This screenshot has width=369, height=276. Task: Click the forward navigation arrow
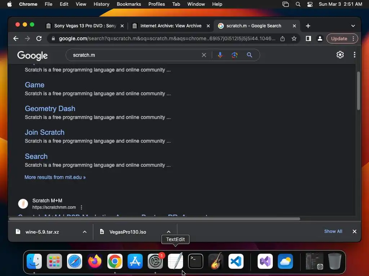coord(27,38)
